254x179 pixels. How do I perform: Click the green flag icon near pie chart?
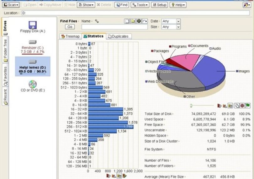248,106
